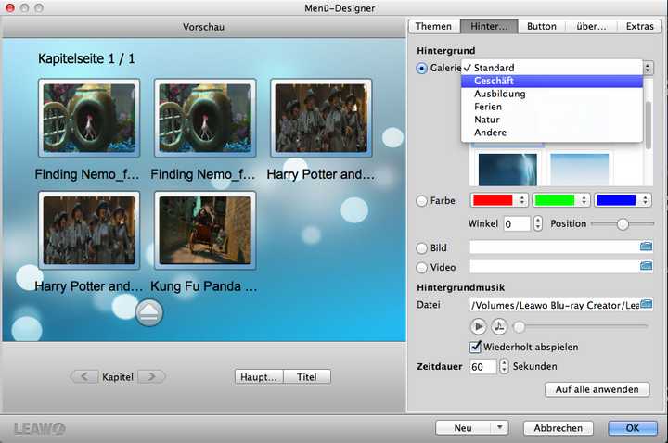Click Auf alle anwenden button
Image resolution: width=668 pixels, height=443 pixels.
pos(597,389)
